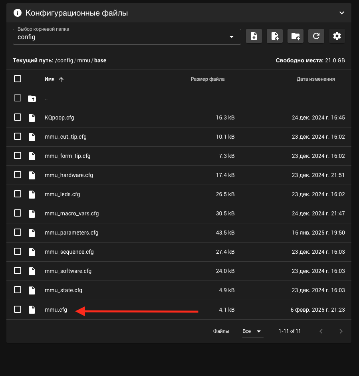Click file icon of mmu_cut_tip.cfg

coord(32,137)
